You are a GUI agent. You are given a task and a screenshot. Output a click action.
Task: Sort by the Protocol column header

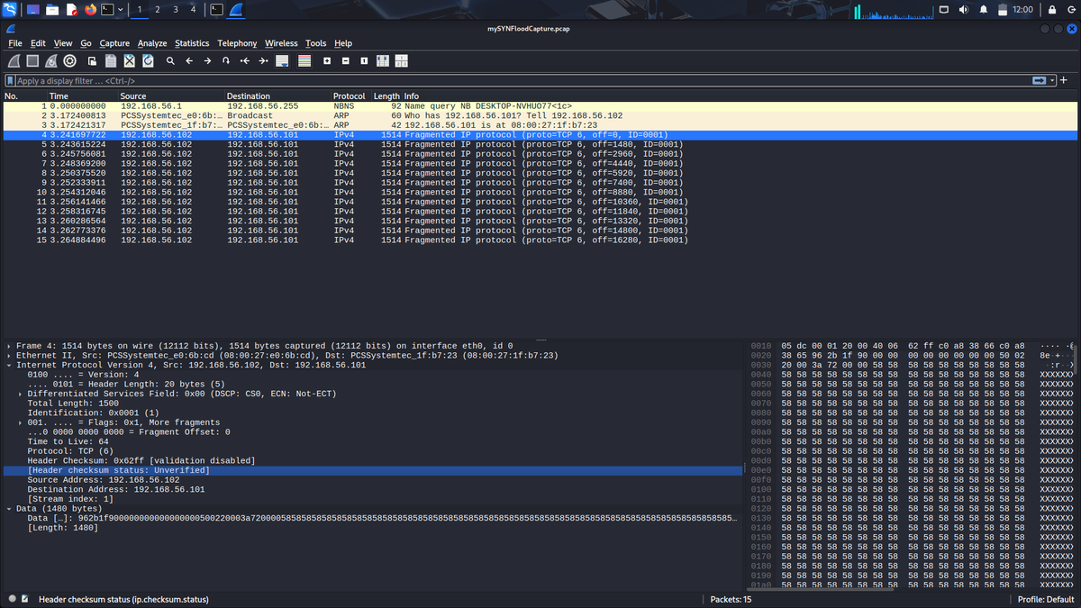click(351, 95)
